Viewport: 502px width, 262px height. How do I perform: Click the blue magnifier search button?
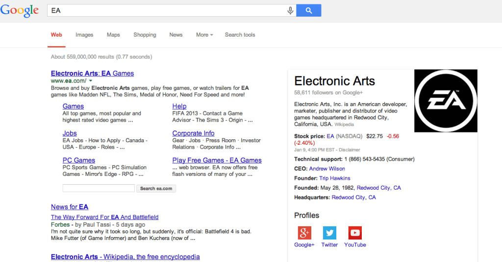pyautogui.click(x=309, y=11)
